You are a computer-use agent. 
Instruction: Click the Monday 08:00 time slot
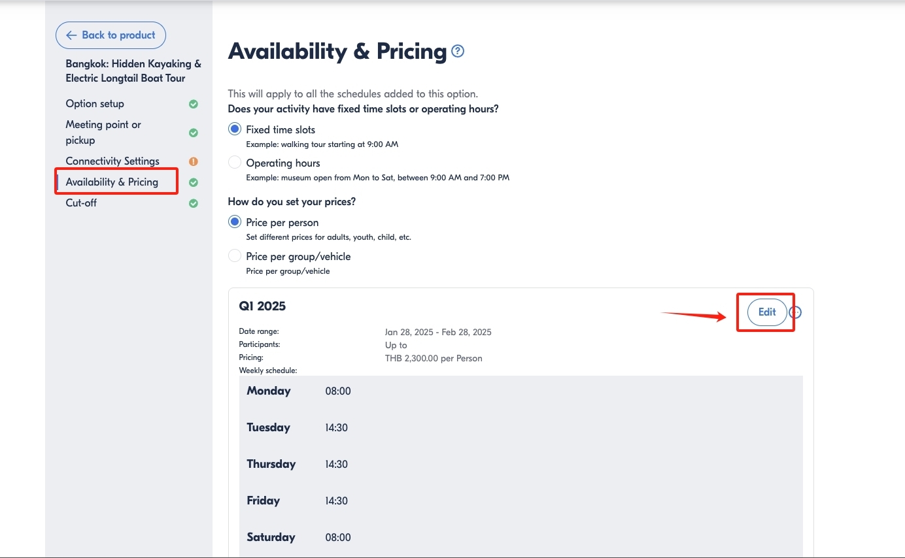coord(338,391)
